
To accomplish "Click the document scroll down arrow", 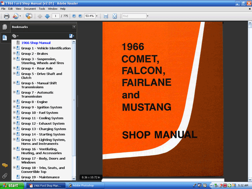I will [x=250, y=179].
